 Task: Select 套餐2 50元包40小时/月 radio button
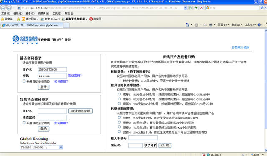click(119, 99)
